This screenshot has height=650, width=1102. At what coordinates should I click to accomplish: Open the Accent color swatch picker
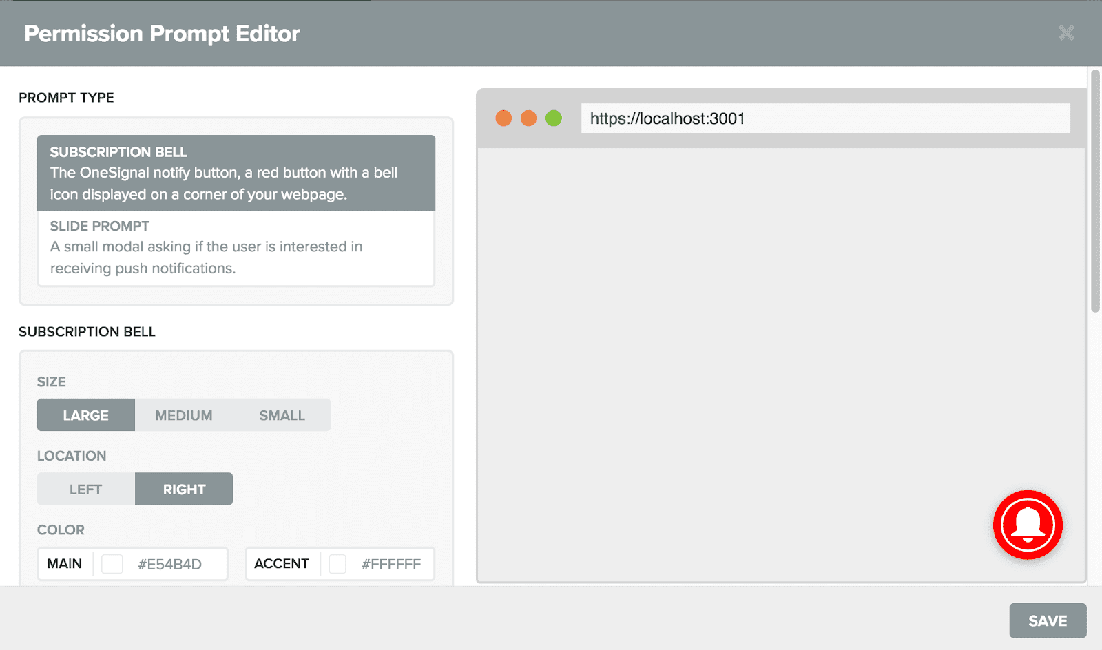point(337,564)
